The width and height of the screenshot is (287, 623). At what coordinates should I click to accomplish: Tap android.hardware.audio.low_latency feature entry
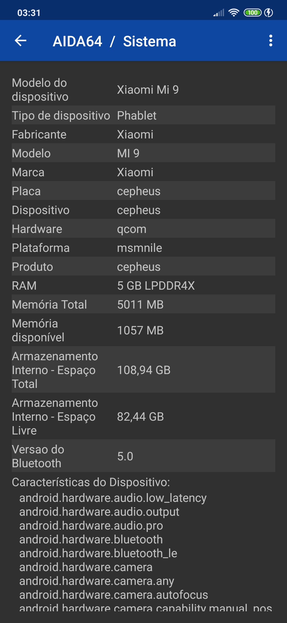pyautogui.click(x=113, y=498)
